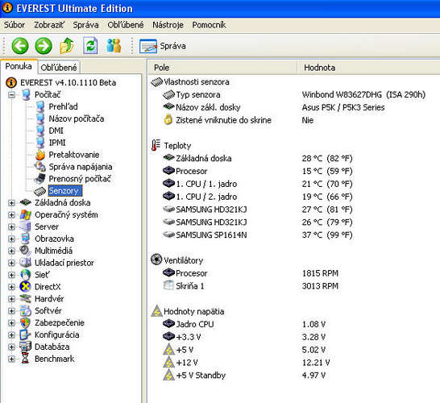This screenshot has width=440, height=403.
Task: Click the Zabezpečenie shield icon
Action: (25, 322)
